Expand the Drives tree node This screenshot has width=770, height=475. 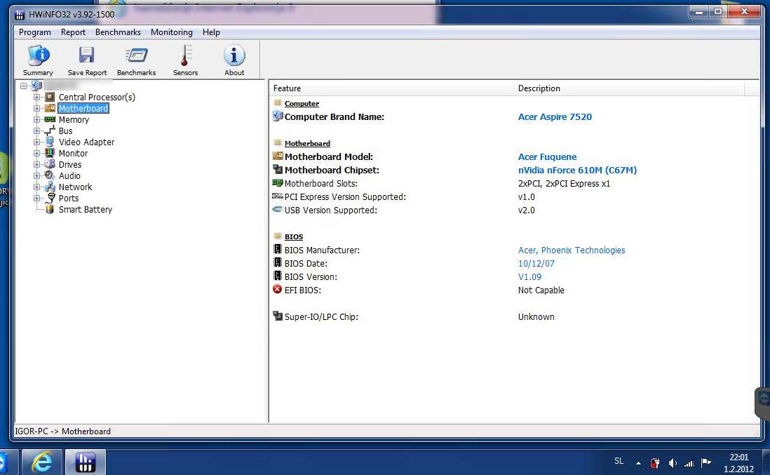(x=37, y=165)
